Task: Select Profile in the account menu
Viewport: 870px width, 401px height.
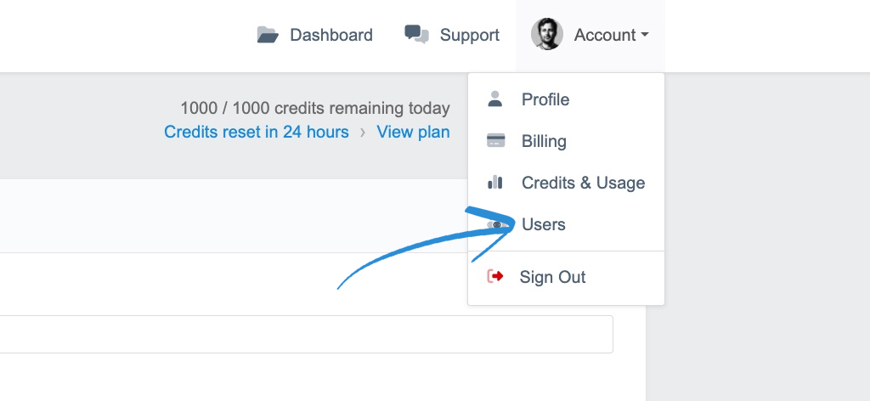Action: click(566, 99)
